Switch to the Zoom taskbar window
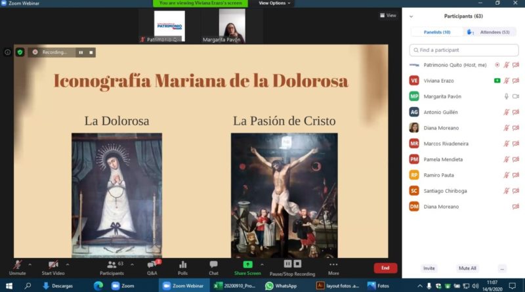 [x=123, y=285]
